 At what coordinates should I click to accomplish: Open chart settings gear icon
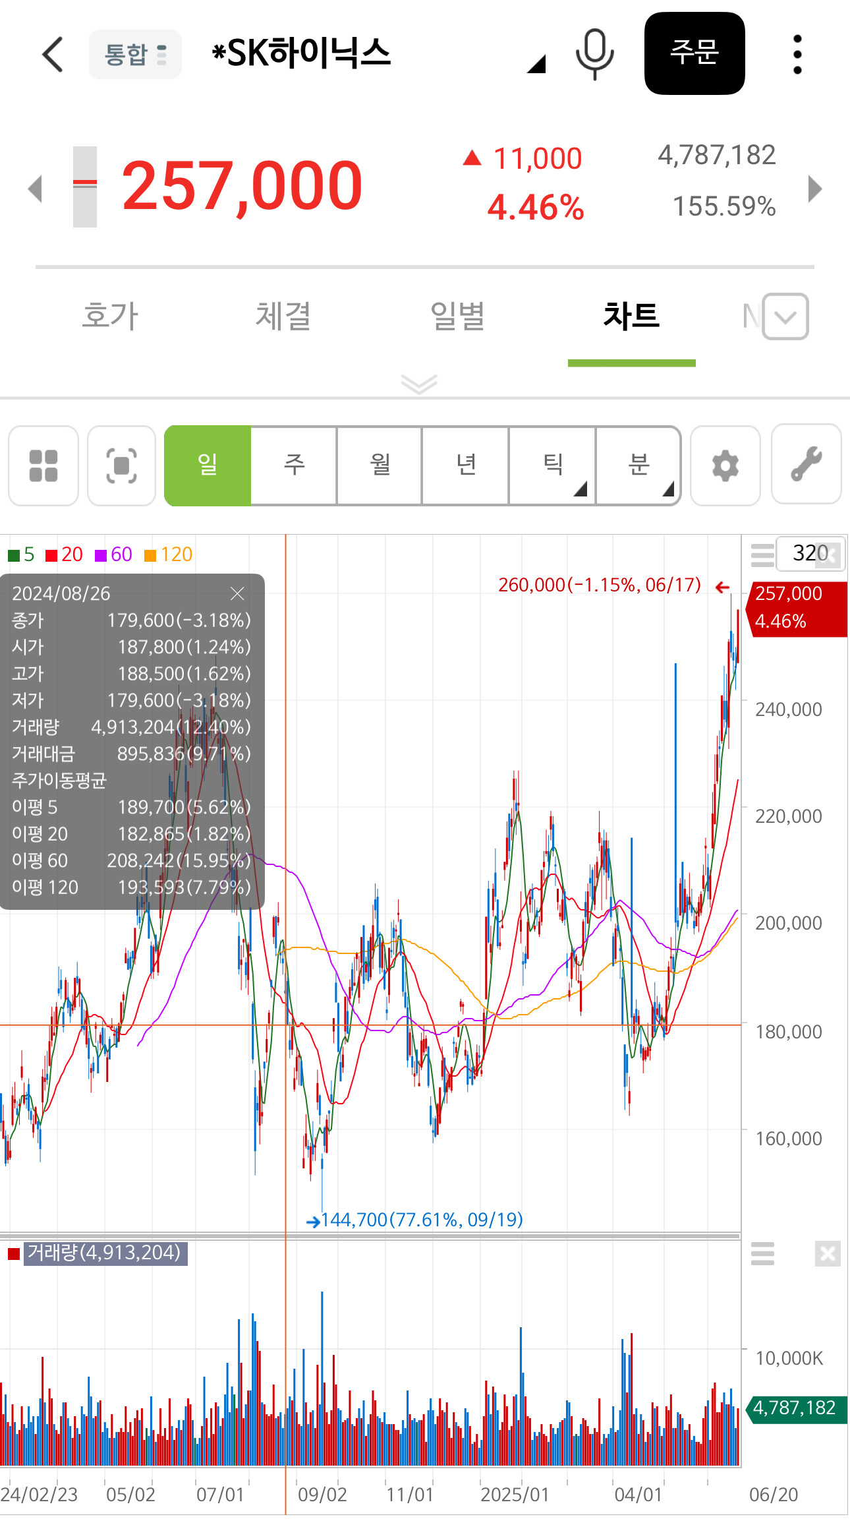click(725, 465)
